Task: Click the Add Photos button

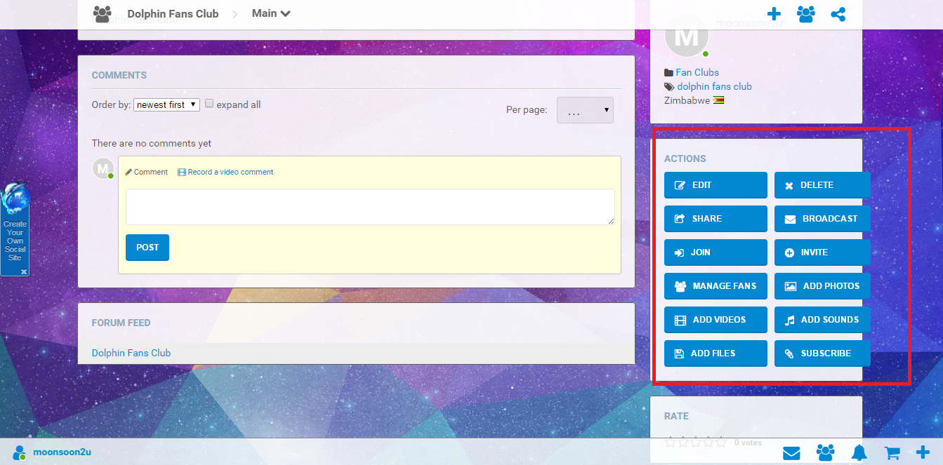Action: 822,286
